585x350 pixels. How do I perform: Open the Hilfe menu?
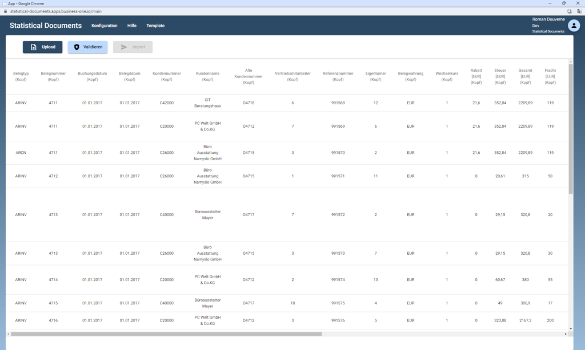tap(131, 26)
